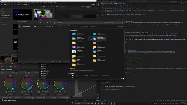The height and width of the screenshot is (105, 187).
Task: Select the circular target palette icon in Resolve
Action: point(11,67)
